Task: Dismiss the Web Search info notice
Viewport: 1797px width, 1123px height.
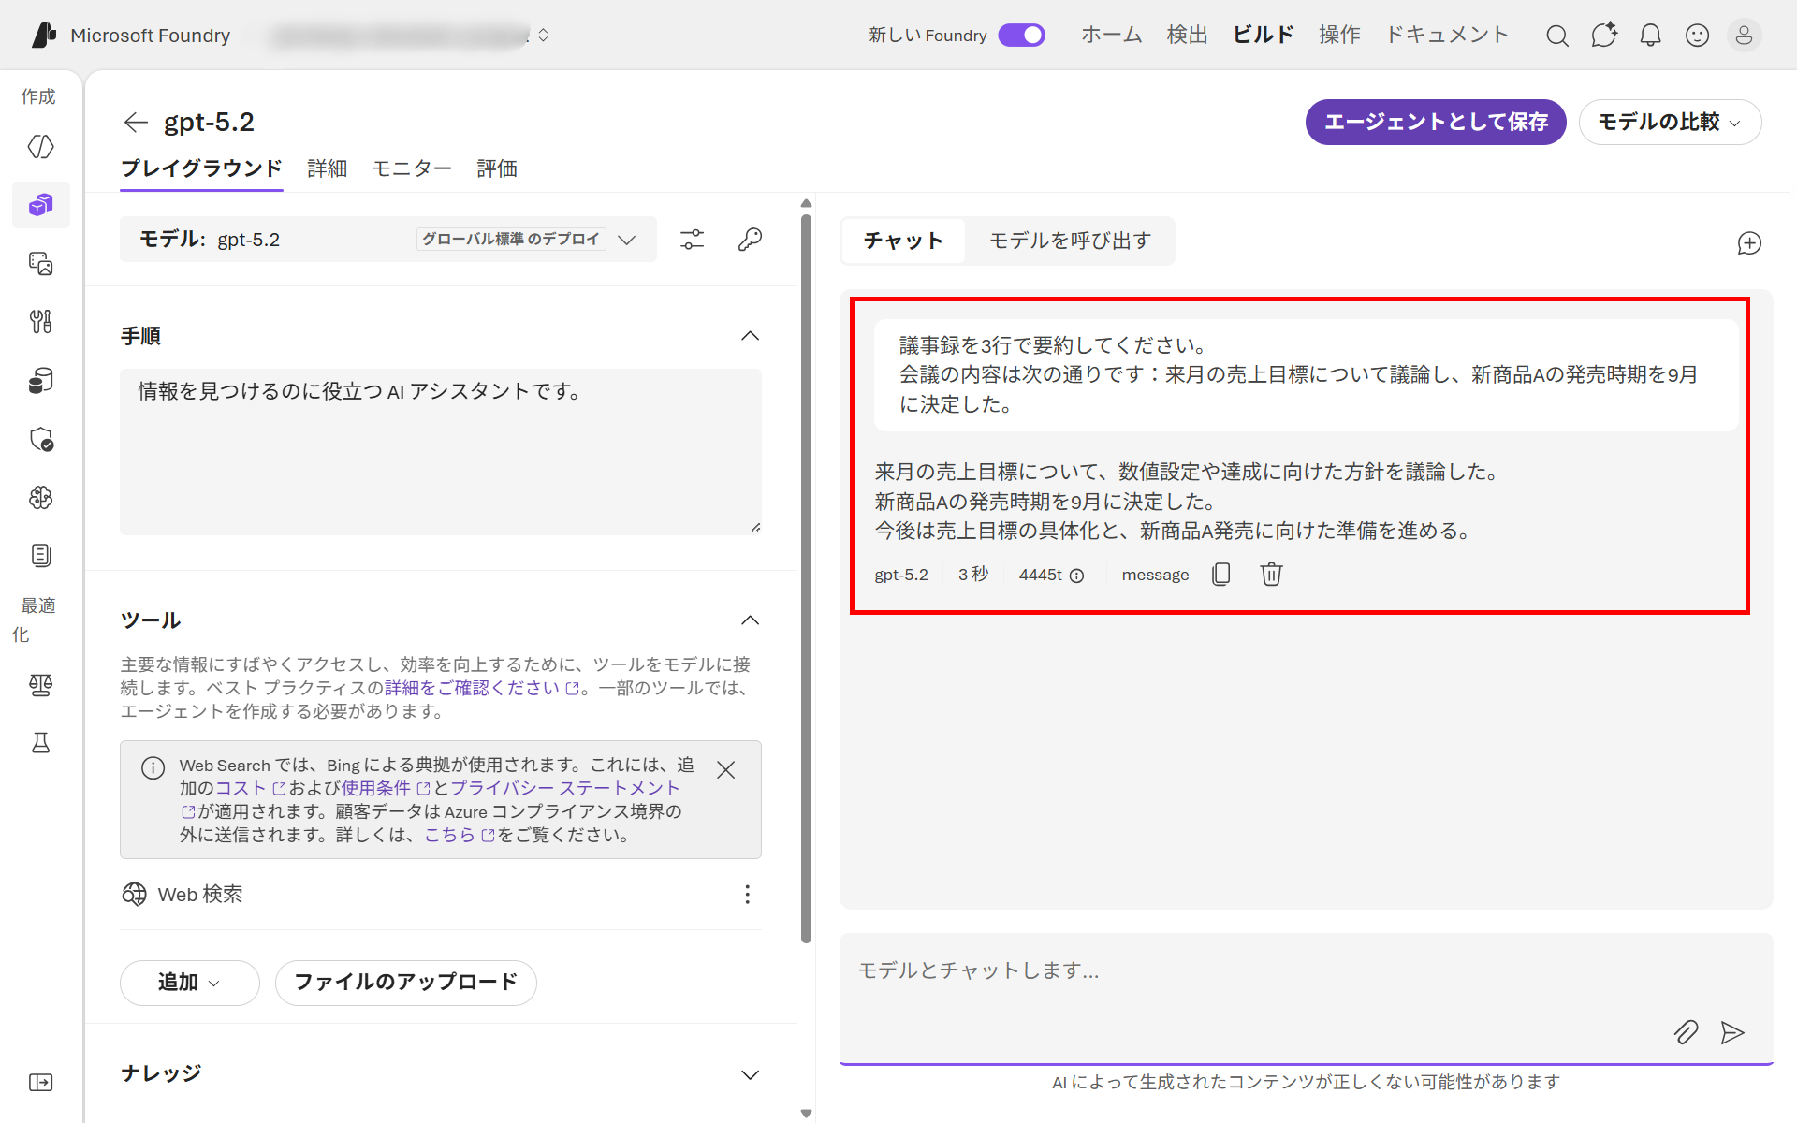Action: pyautogui.click(x=725, y=769)
